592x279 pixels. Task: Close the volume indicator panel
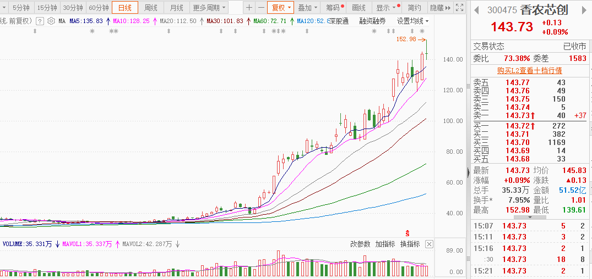tap(429, 244)
